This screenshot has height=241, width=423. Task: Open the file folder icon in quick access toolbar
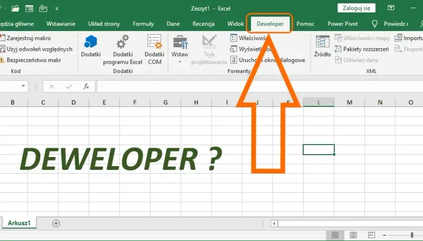pyautogui.click(x=16, y=9)
